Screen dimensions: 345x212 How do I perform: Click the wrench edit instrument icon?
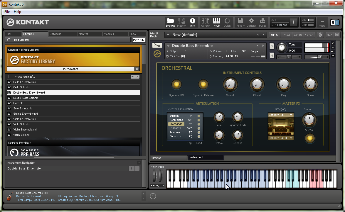tap(157, 45)
